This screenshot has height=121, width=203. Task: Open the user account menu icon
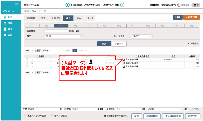tap(196, 5)
